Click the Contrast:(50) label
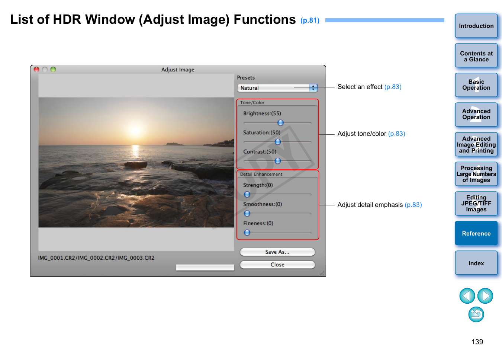Viewport: 502px width, 355px height. (260, 152)
